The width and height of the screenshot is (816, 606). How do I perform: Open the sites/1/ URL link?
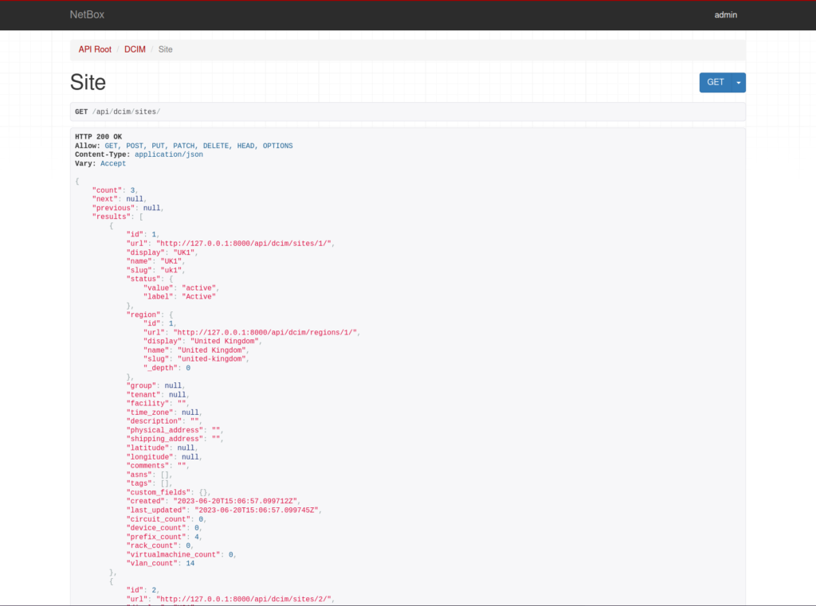pos(245,243)
